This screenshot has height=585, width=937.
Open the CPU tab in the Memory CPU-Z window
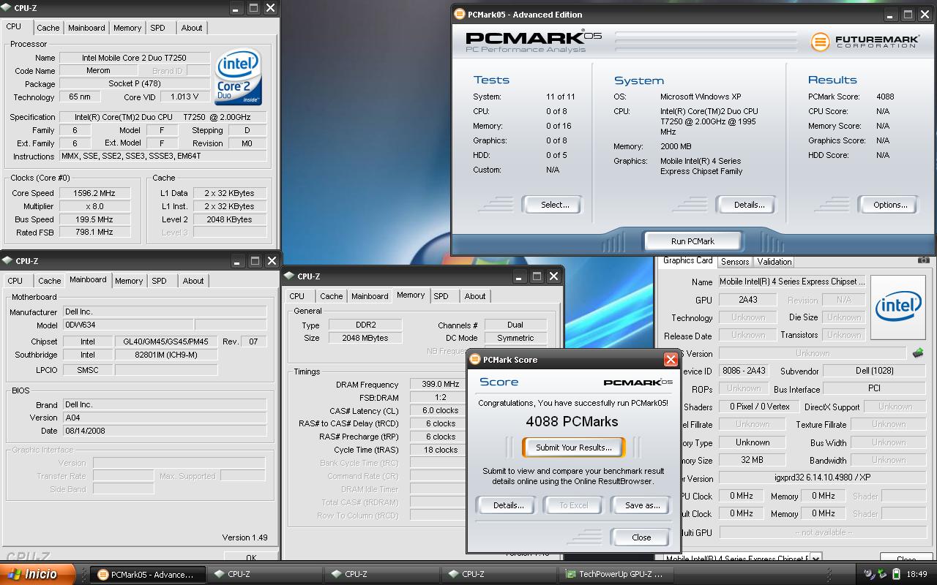pos(296,296)
